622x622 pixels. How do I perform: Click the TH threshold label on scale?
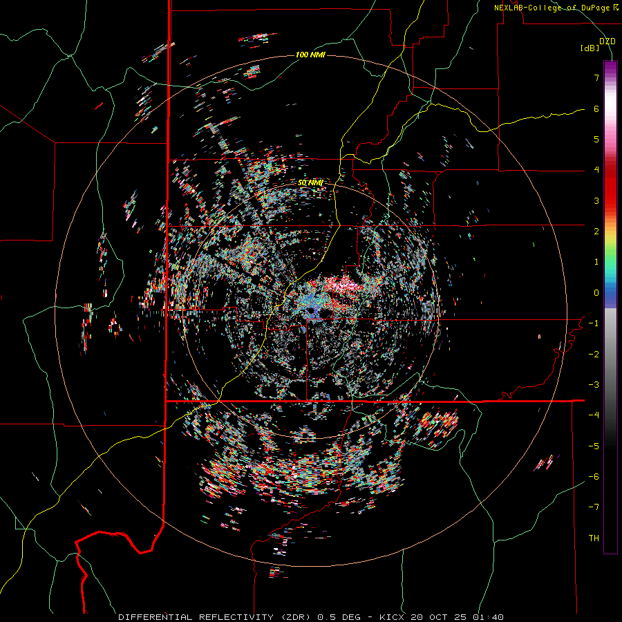(x=594, y=538)
